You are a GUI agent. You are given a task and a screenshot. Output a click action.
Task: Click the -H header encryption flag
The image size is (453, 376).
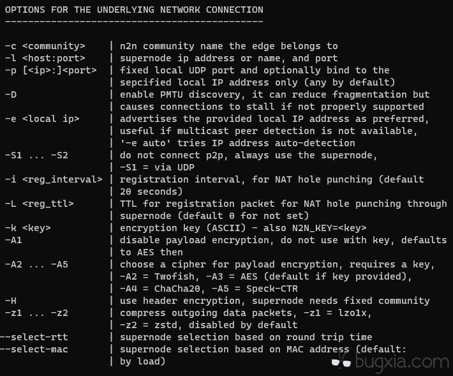point(11,301)
